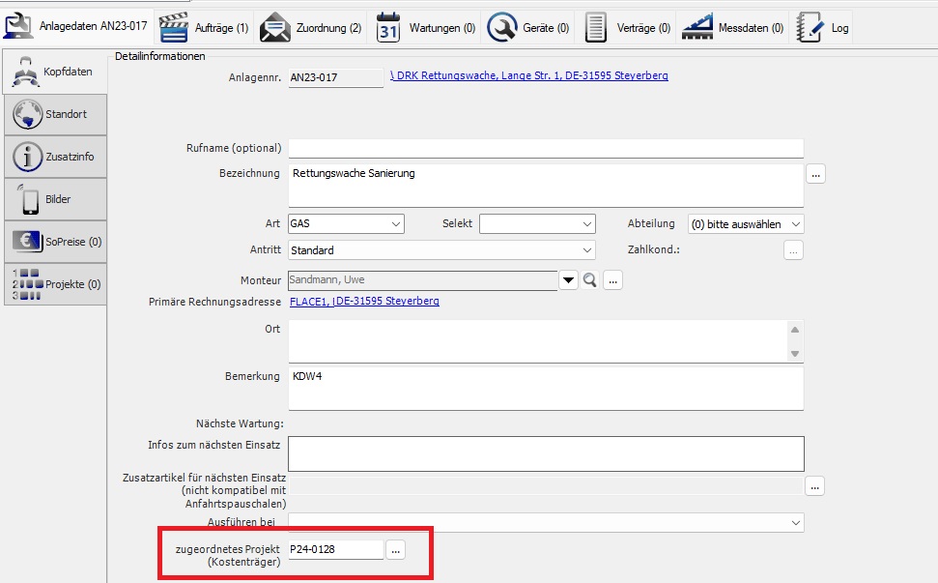Open SoPreise (0) sidebar section
This screenshot has height=583, width=938.
point(54,242)
